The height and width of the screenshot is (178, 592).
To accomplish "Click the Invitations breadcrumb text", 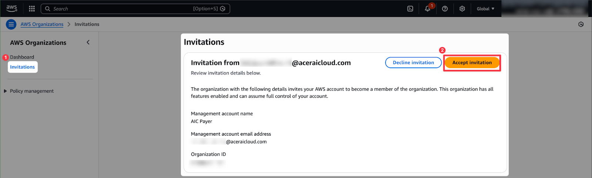I will click(87, 24).
